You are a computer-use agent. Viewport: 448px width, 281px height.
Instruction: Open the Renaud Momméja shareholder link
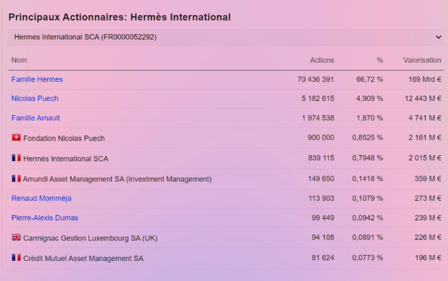click(42, 198)
